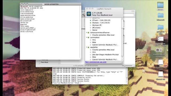Collapse the waddafek network group
This screenshot has width=171, height=96.
[x=87, y=47]
